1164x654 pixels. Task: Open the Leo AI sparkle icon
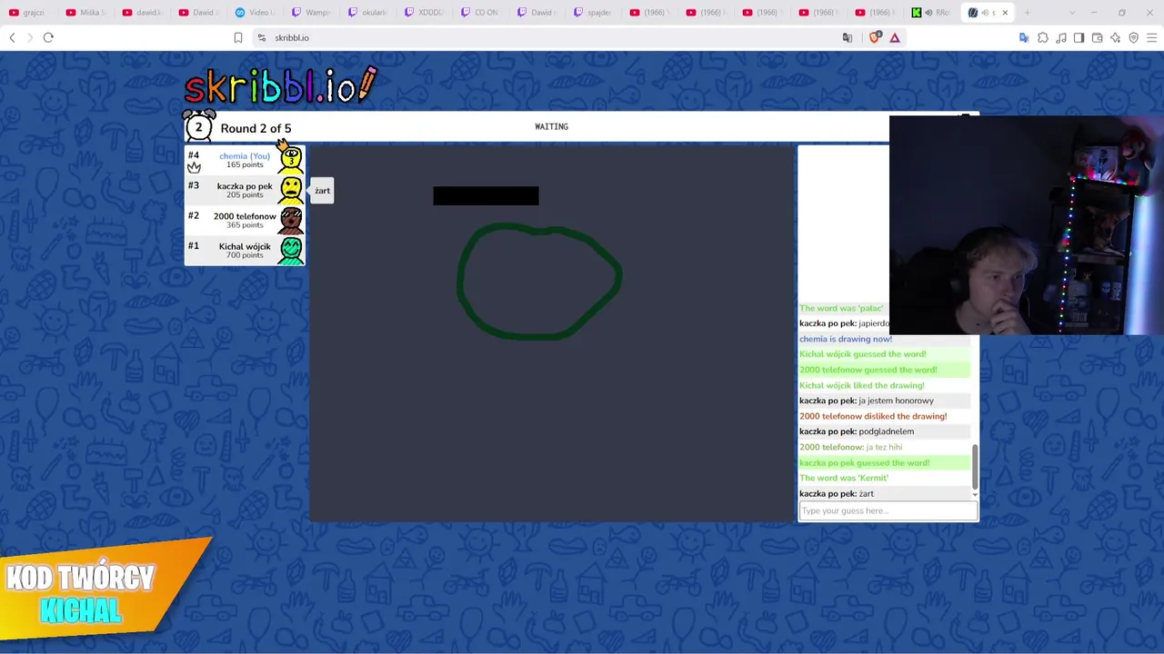[x=1116, y=37]
